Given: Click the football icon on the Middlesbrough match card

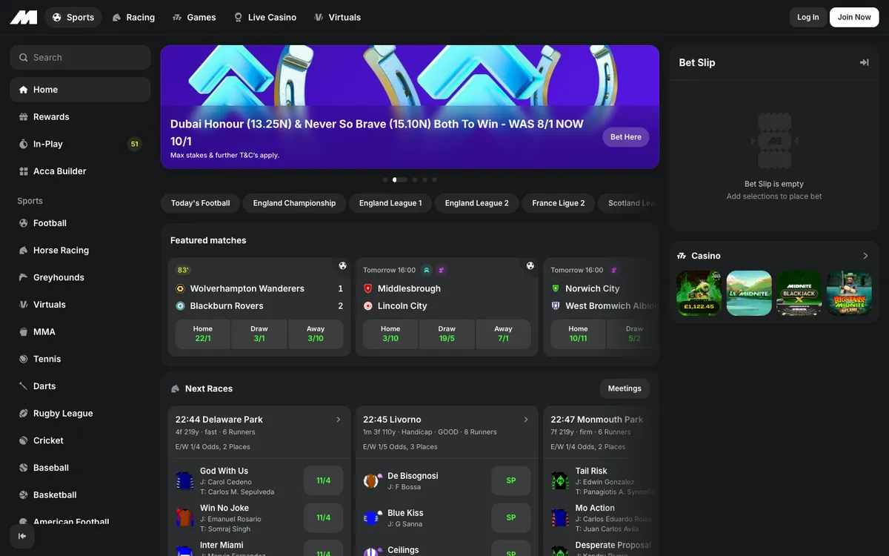Looking at the screenshot, I should [530, 265].
